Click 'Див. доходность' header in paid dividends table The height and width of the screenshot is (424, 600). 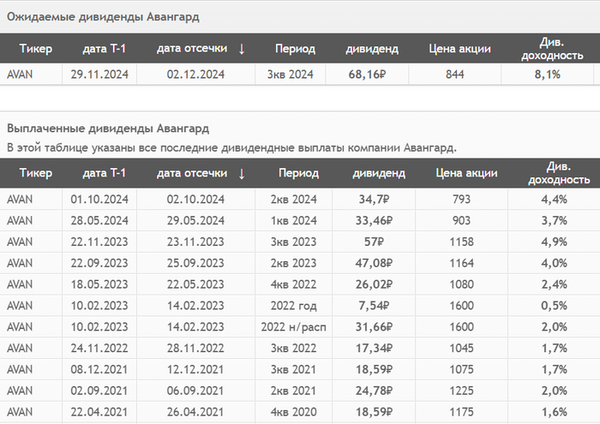(559, 173)
